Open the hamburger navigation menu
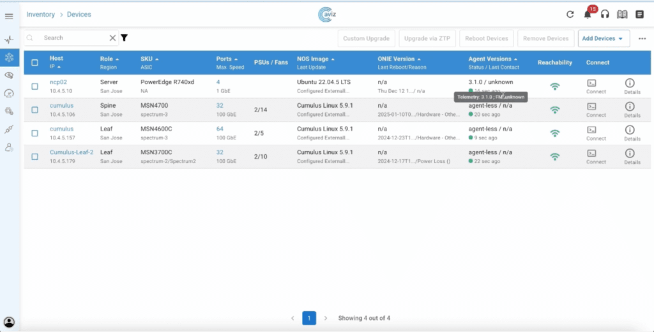The image size is (654, 332). (9, 16)
